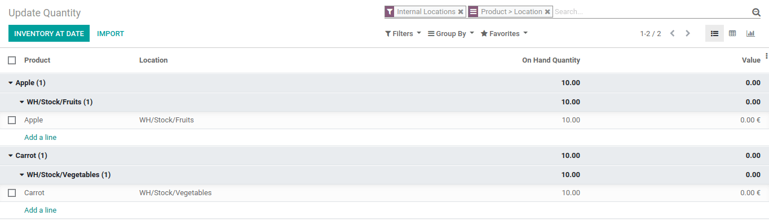This screenshot has height=220, width=769.
Task: Click the Search input field
Action: [x=651, y=12]
